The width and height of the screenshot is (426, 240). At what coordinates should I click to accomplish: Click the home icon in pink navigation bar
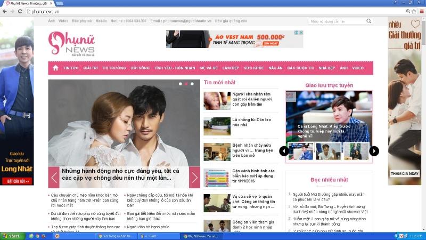pyautogui.click(x=55, y=68)
